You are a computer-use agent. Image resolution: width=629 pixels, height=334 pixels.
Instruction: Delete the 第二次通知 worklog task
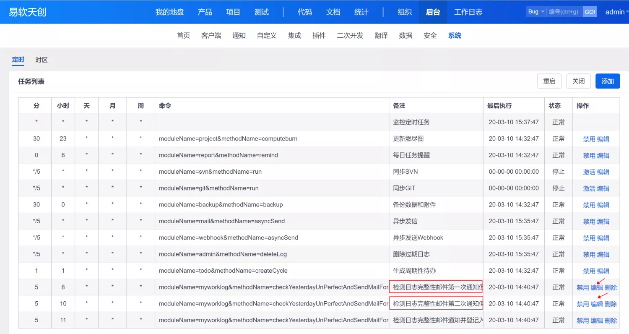click(611, 304)
